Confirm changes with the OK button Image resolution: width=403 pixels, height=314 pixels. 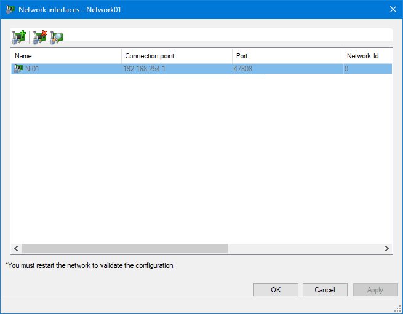tap(276, 290)
